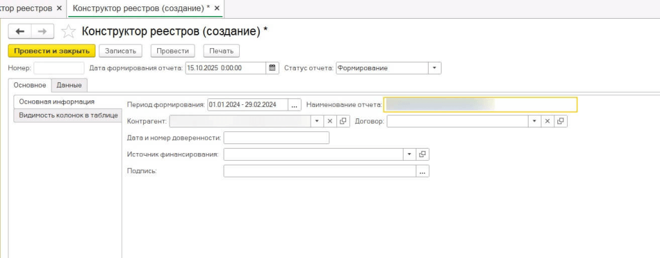Clear the Контрагент field with X icon
660x258 pixels.
(x=329, y=121)
